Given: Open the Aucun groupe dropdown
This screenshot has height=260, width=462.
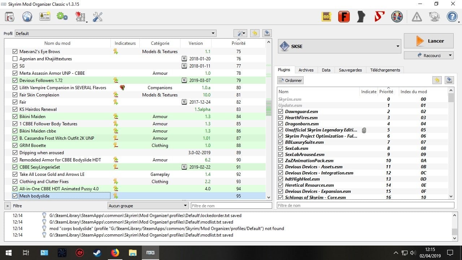Looking at the screenshot, I should coord(148,205).
